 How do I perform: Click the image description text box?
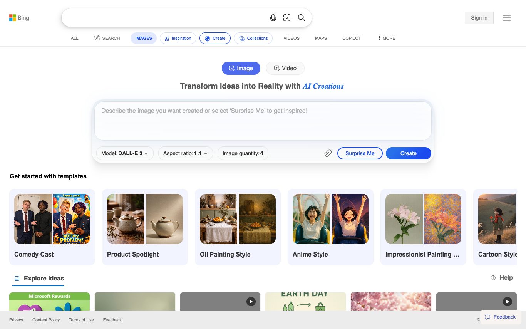tap(263, 121)
